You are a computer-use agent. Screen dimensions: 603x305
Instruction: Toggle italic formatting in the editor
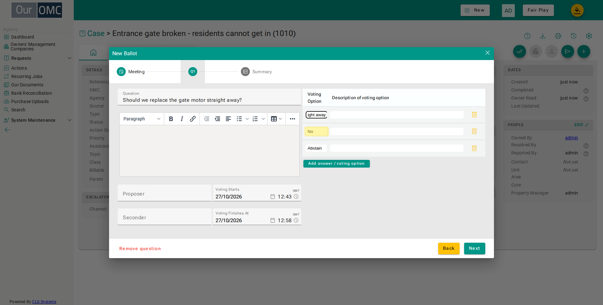(182, 119)
